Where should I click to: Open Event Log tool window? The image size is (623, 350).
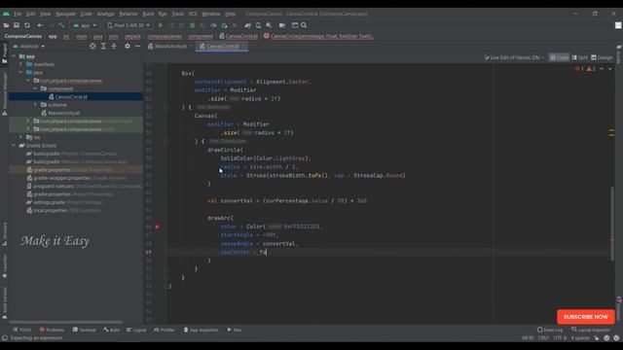pos(550,330)
